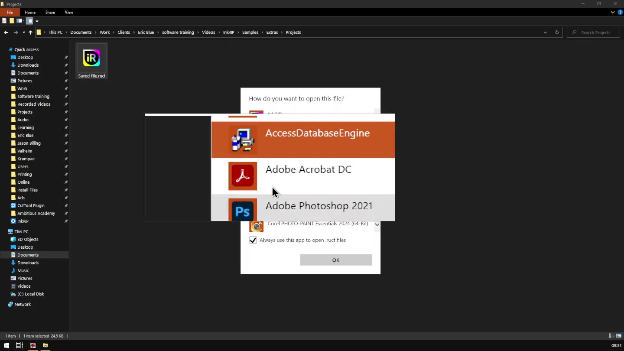This screenshot has width=624, height=351.
Task: Open Windows Start menu
Action: pos(6,345)
